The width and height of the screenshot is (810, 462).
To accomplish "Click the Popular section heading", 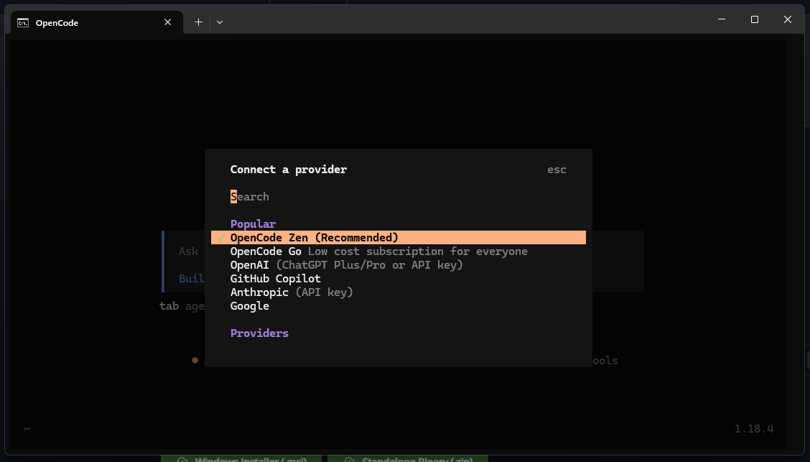I will click(253, 224).
